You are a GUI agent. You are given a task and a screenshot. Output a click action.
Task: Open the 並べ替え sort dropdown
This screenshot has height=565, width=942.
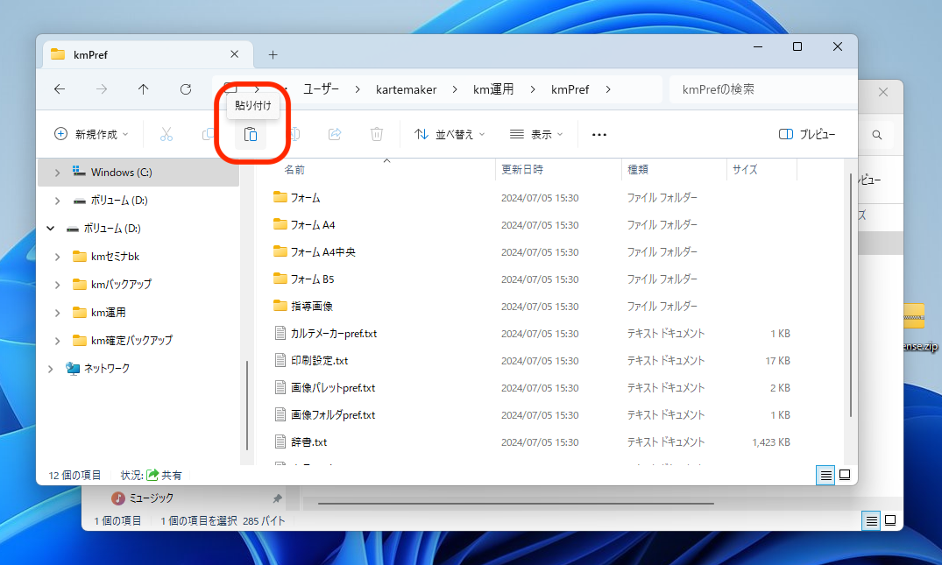[450, 134]
